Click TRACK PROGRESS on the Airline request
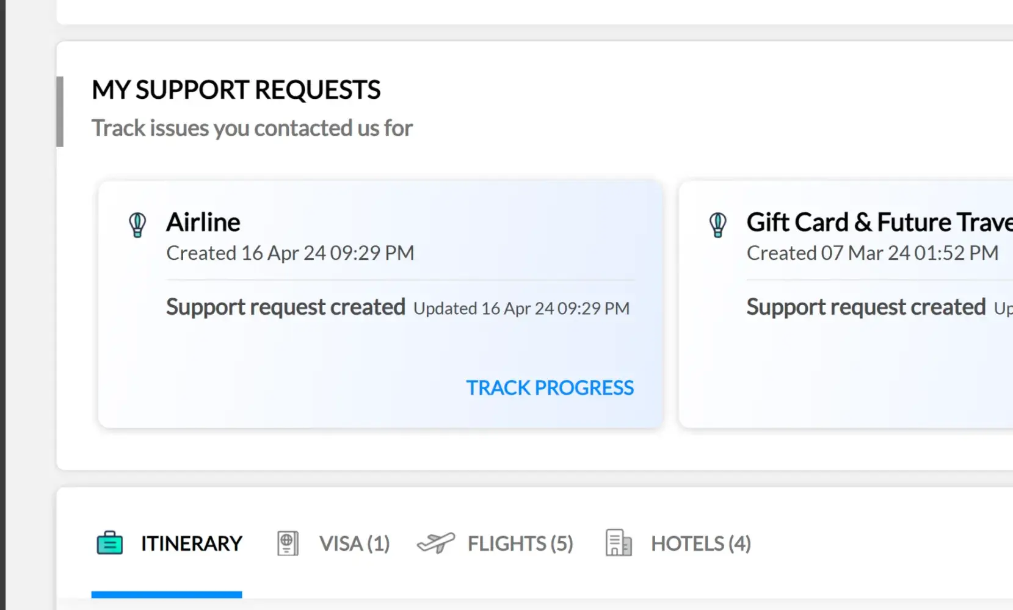The height and width of the screenshot is (610, 1013). point(550,387)
